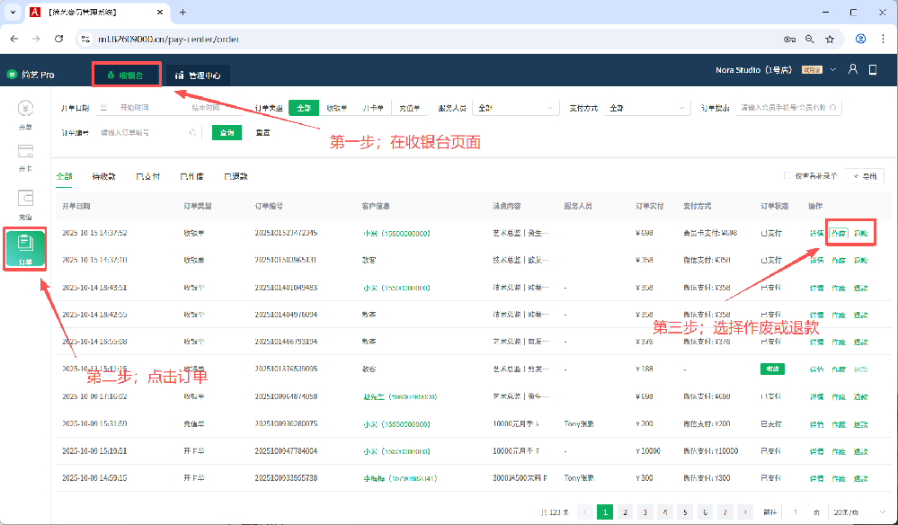Click the zoom magnifier icon in address bar
The height and width of the screenshot is (525, 898).
click(x=809, y=39)
